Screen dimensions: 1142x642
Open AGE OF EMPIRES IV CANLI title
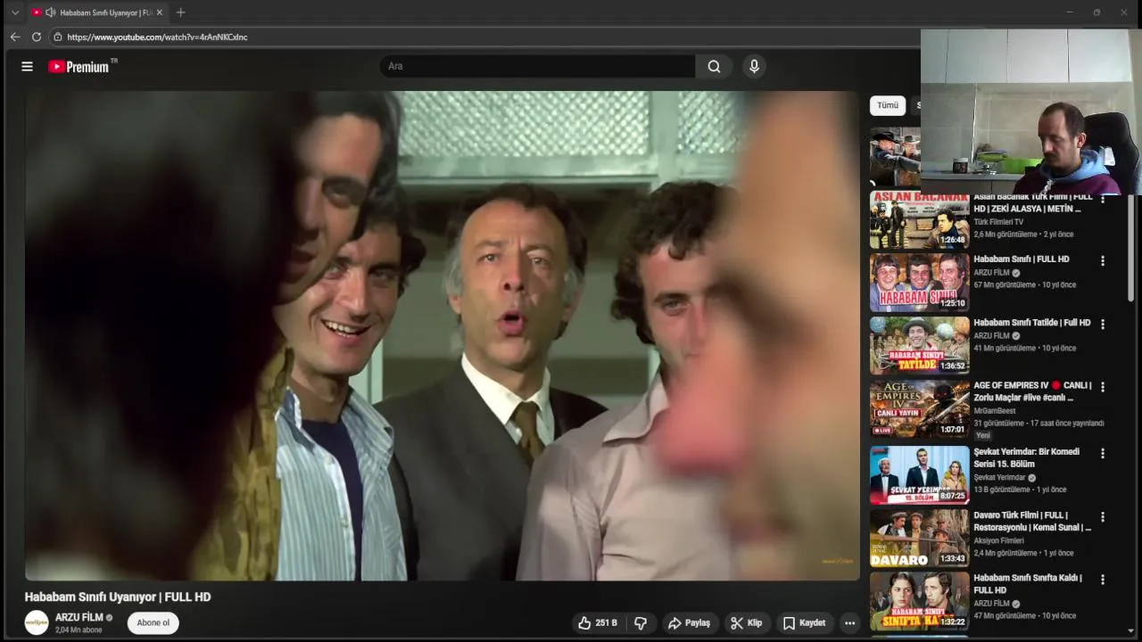(x=1032, y=391)
